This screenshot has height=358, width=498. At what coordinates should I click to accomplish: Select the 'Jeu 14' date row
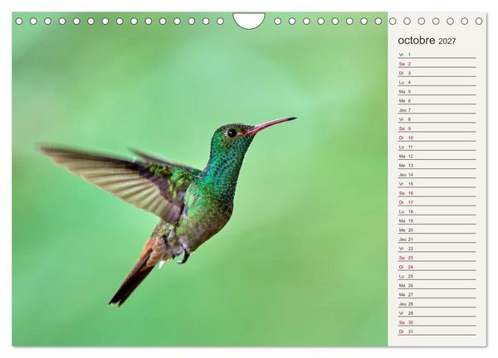tap(437, 175)
